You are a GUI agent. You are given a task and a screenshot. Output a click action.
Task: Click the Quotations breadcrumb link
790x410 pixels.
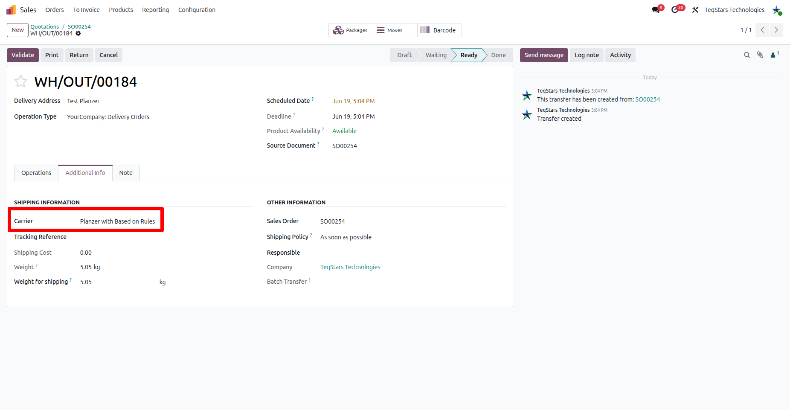coord(45,26)
